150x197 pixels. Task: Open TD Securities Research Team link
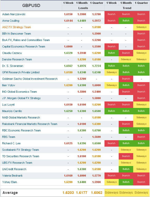21,156
